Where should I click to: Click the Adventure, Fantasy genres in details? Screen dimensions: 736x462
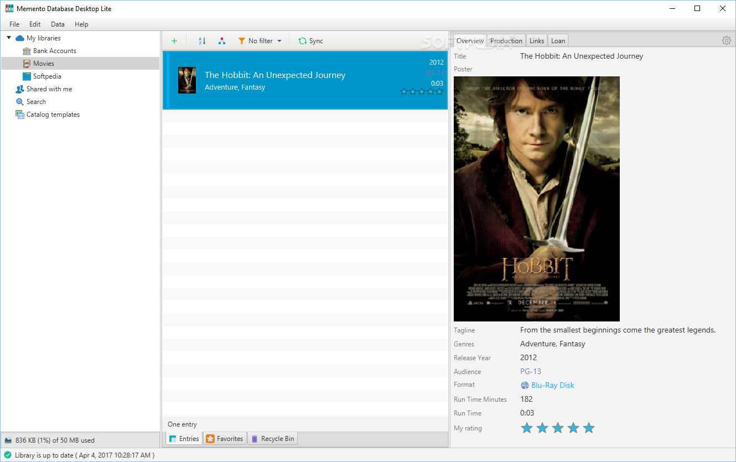(x=553, y=344)
